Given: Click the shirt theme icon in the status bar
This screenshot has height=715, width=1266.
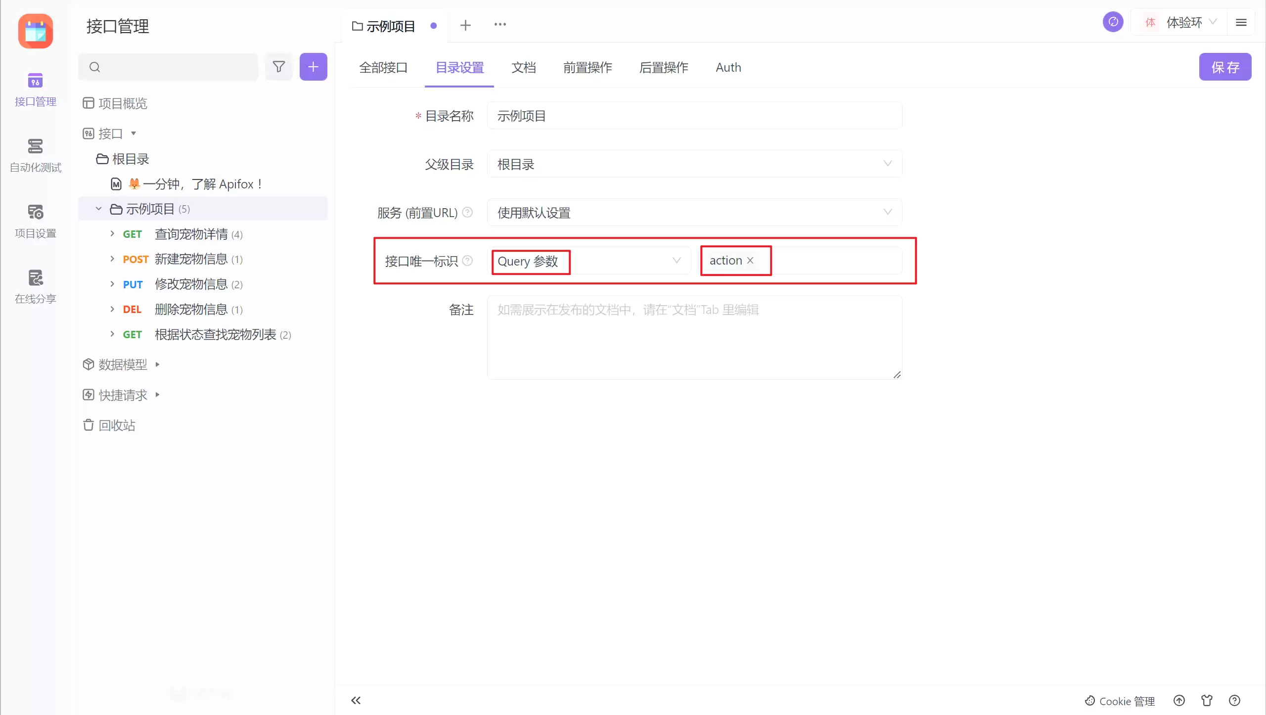Looking at the screenshot, I should [x=1207, y=701].
